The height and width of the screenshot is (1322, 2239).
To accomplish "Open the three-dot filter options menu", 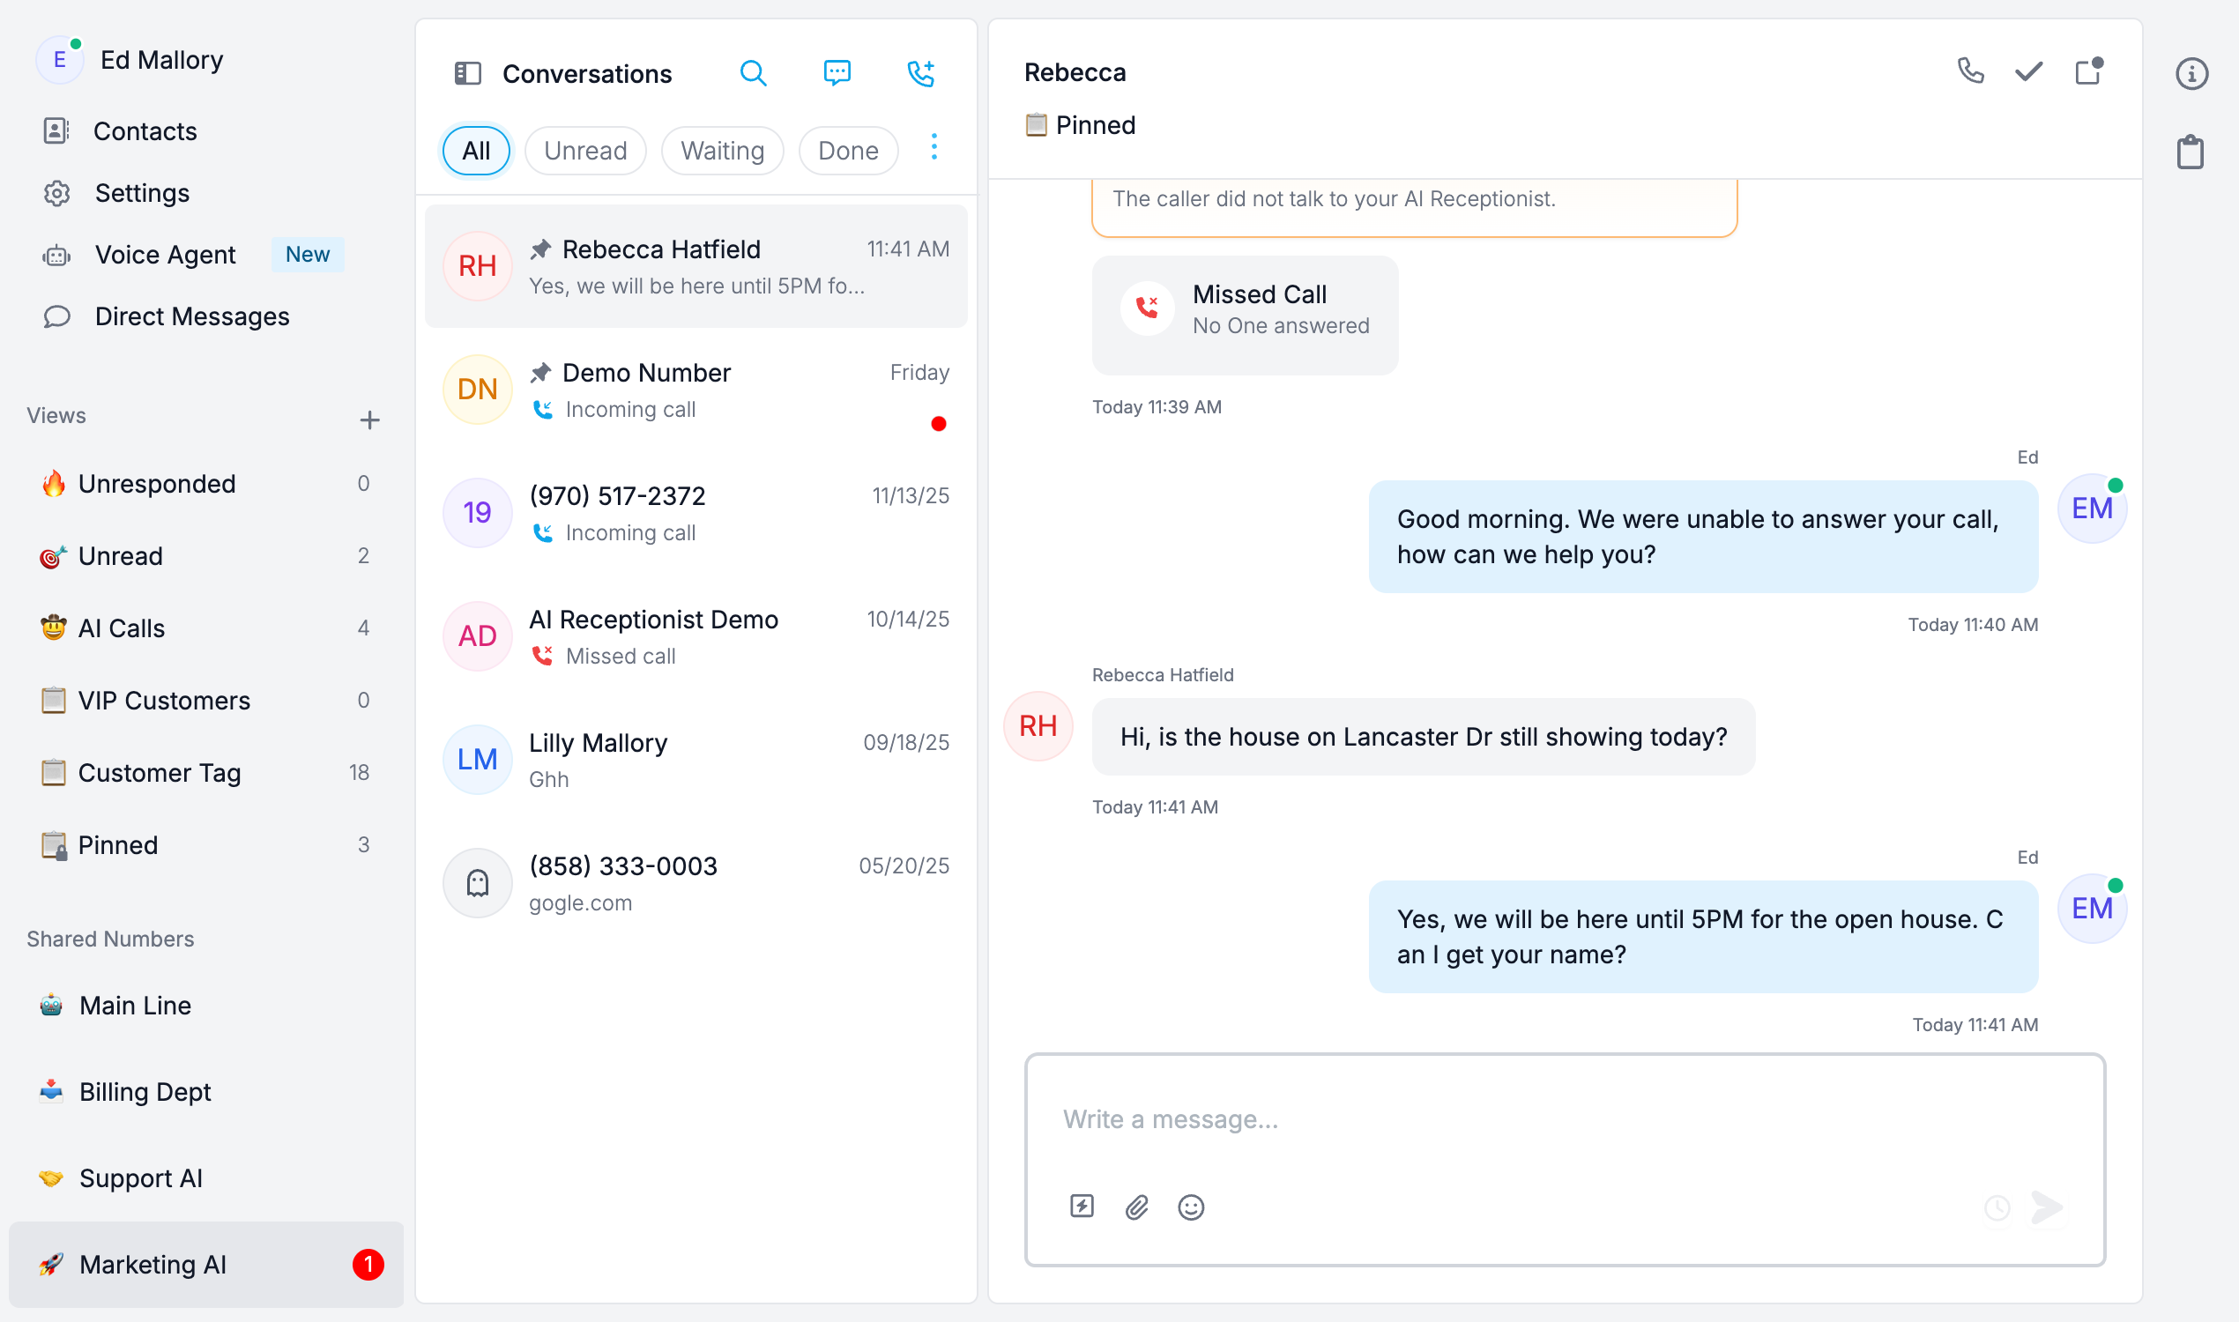I will 934,149.
